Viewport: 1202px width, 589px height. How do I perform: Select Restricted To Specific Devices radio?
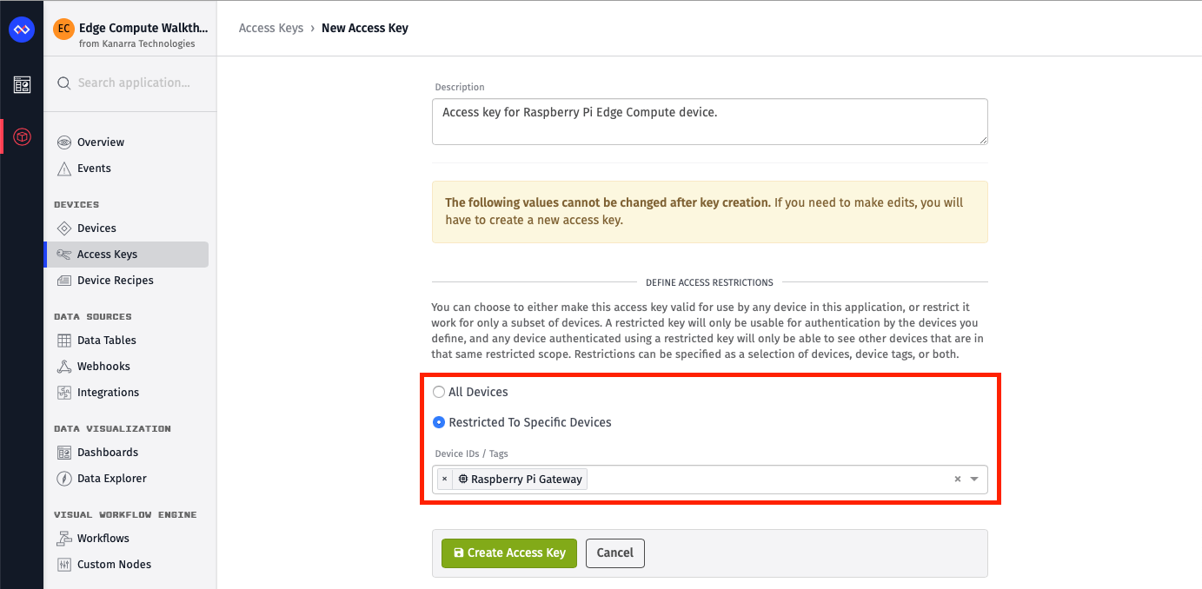point(439,423)
